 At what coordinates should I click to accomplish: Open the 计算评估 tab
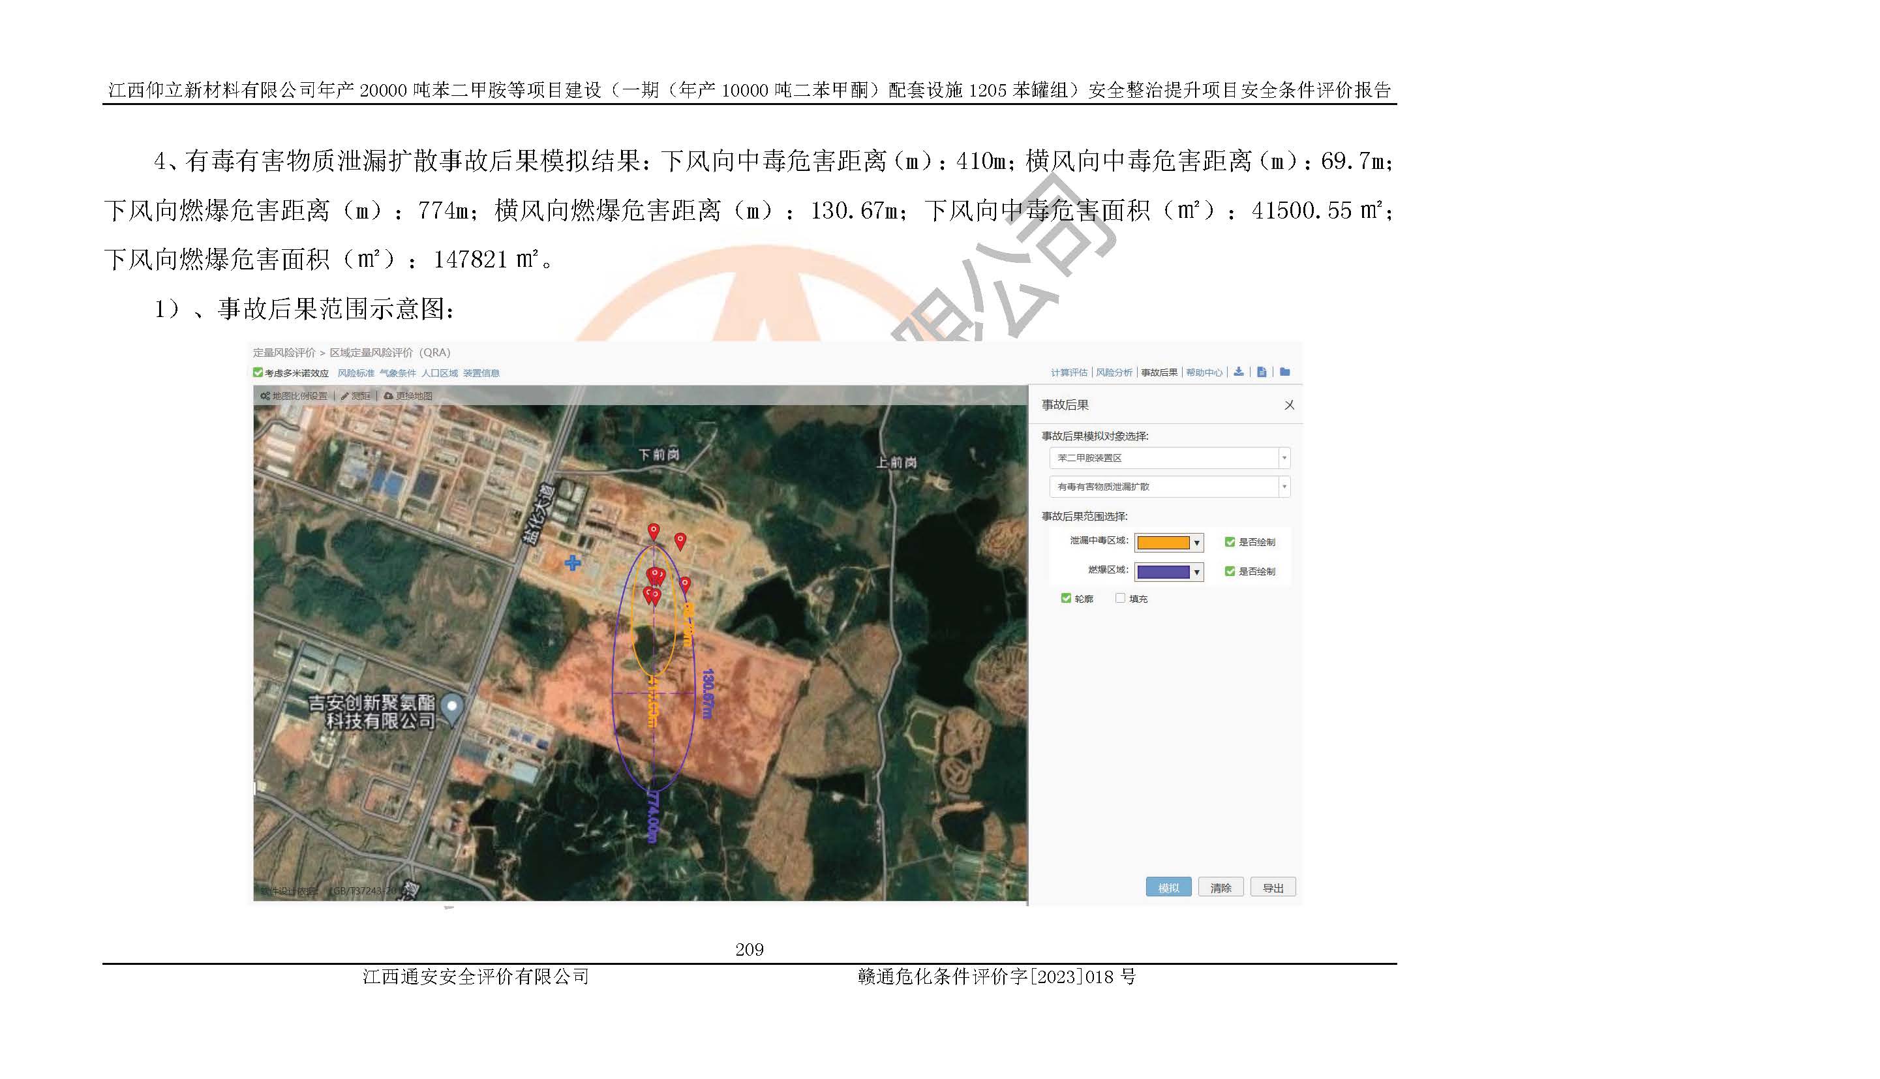(x=1069, y=372)
